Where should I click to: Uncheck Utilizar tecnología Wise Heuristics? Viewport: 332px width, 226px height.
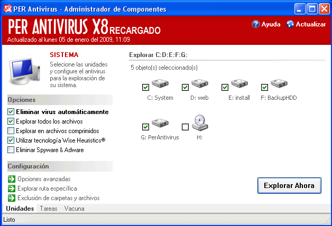click(11, 140)
